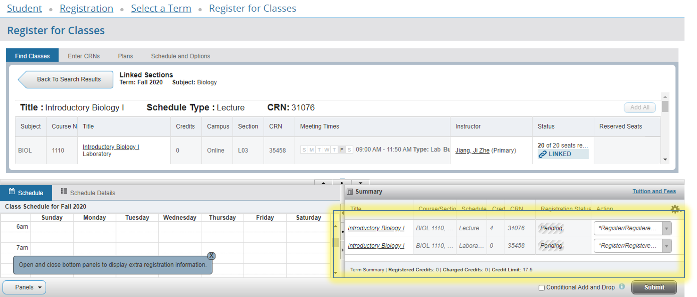Switch to the Enter CRNs tab
This screenshot has width=697, height=297.
[x=84, y=56]
